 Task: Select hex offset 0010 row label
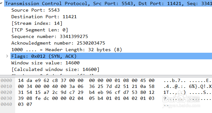point(6,86)
